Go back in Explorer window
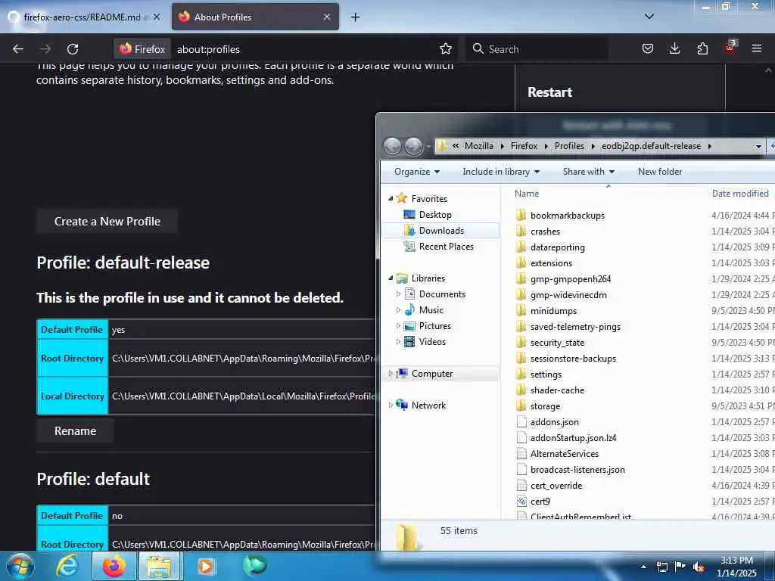 [393, 146]
